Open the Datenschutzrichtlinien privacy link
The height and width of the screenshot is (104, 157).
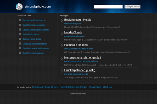click(78, 93)
